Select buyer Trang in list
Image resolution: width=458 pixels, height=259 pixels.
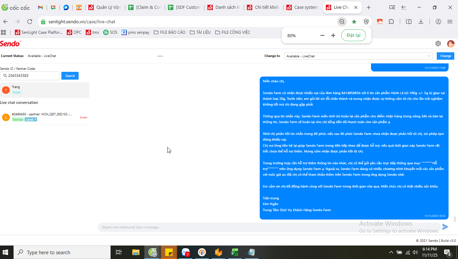point(45,90)
